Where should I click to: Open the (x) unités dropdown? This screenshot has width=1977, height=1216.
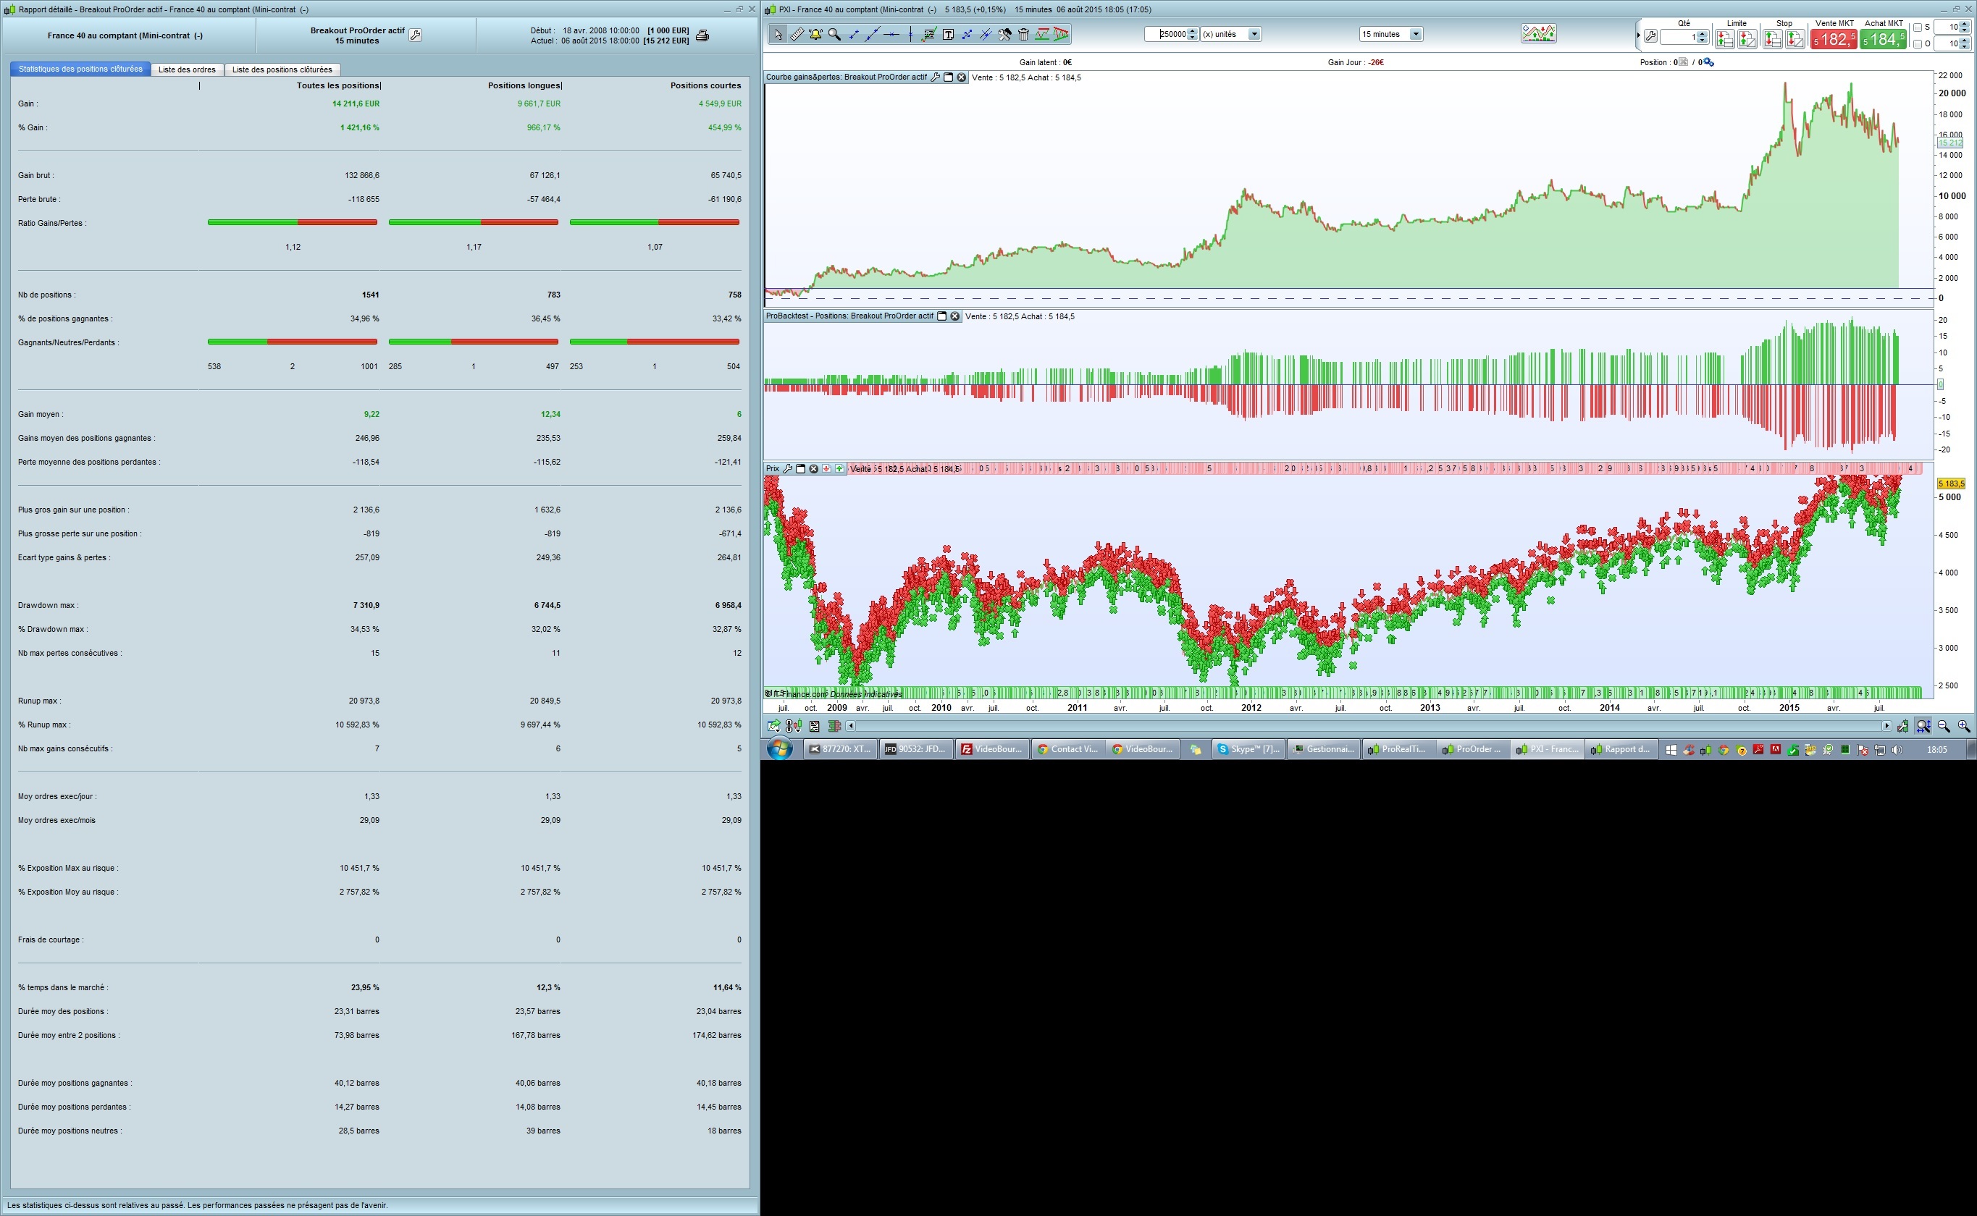[1254, 34]
